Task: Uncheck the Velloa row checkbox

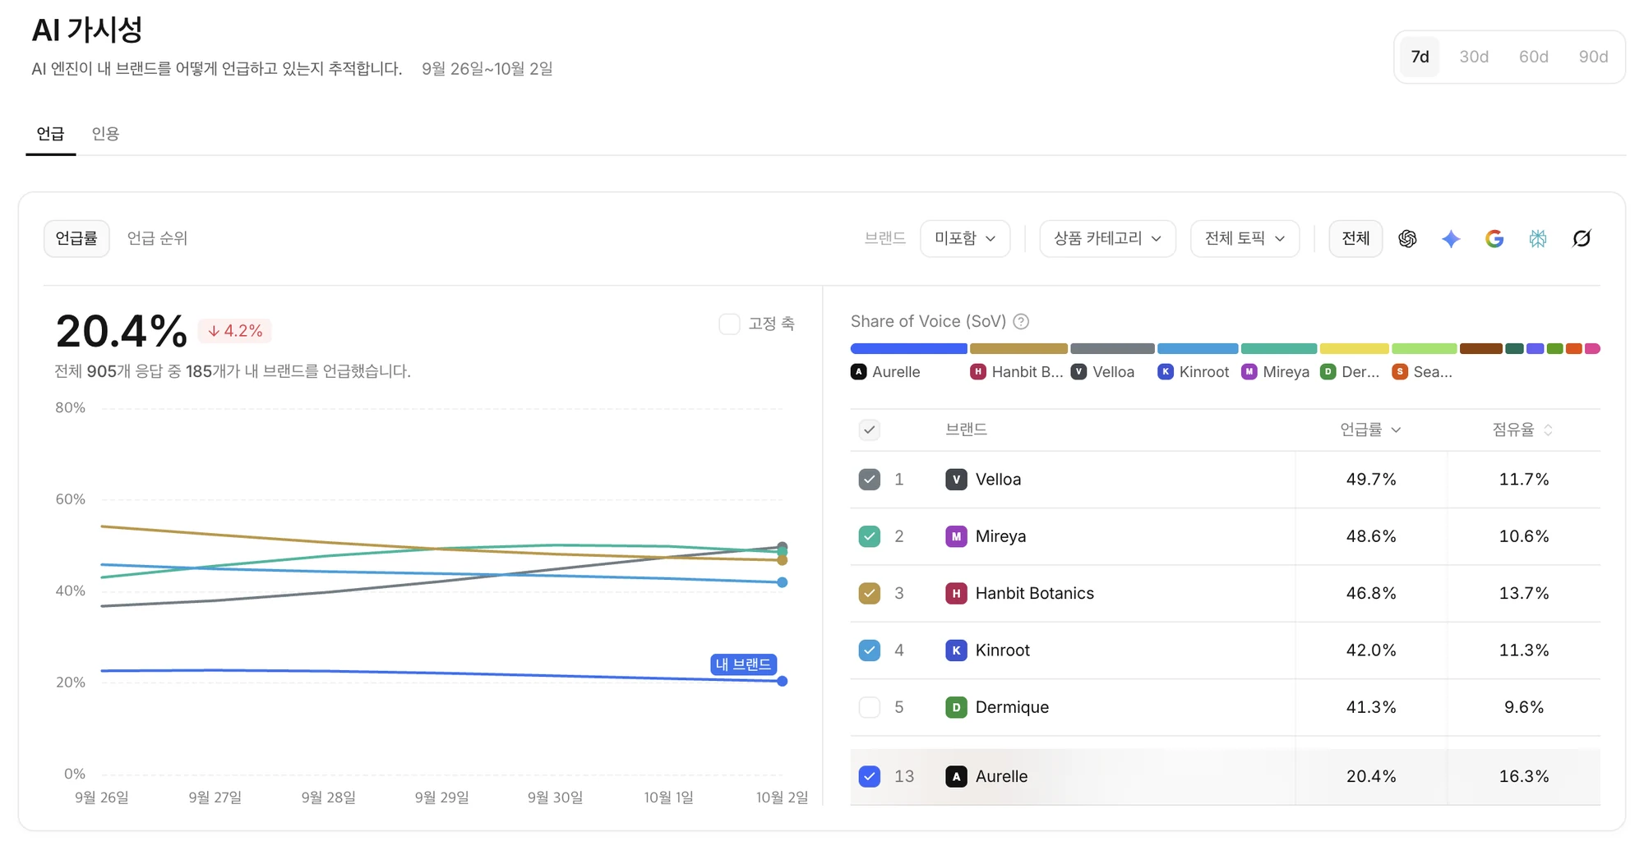Action: point(869,480)
